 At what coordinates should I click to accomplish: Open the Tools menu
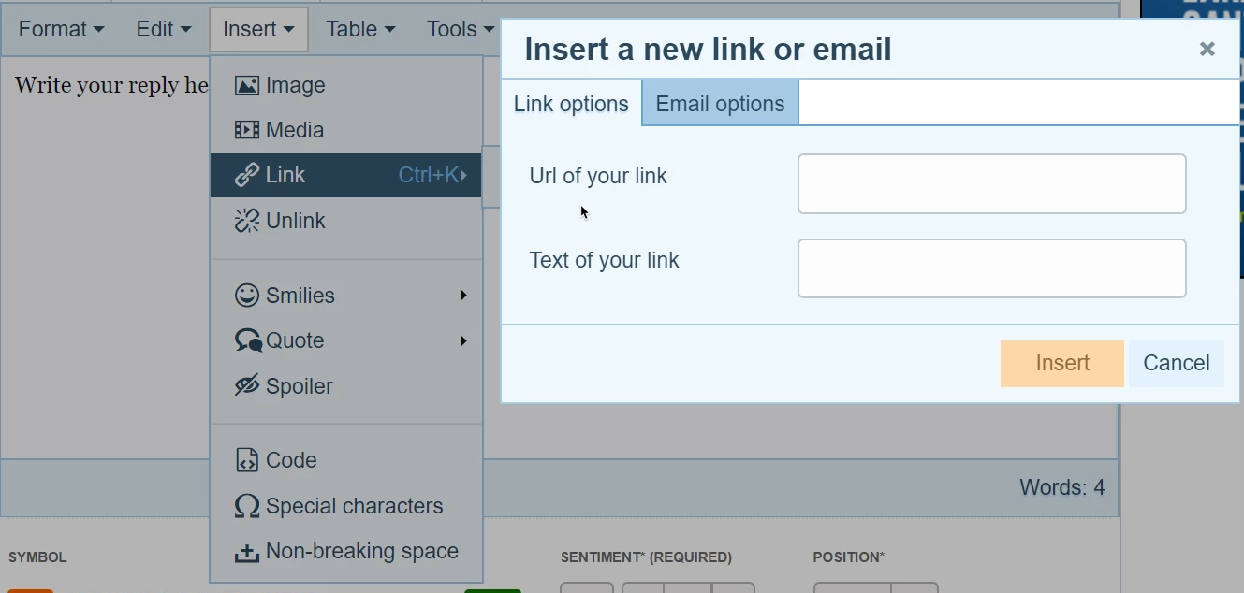click(x=460, y=29)
